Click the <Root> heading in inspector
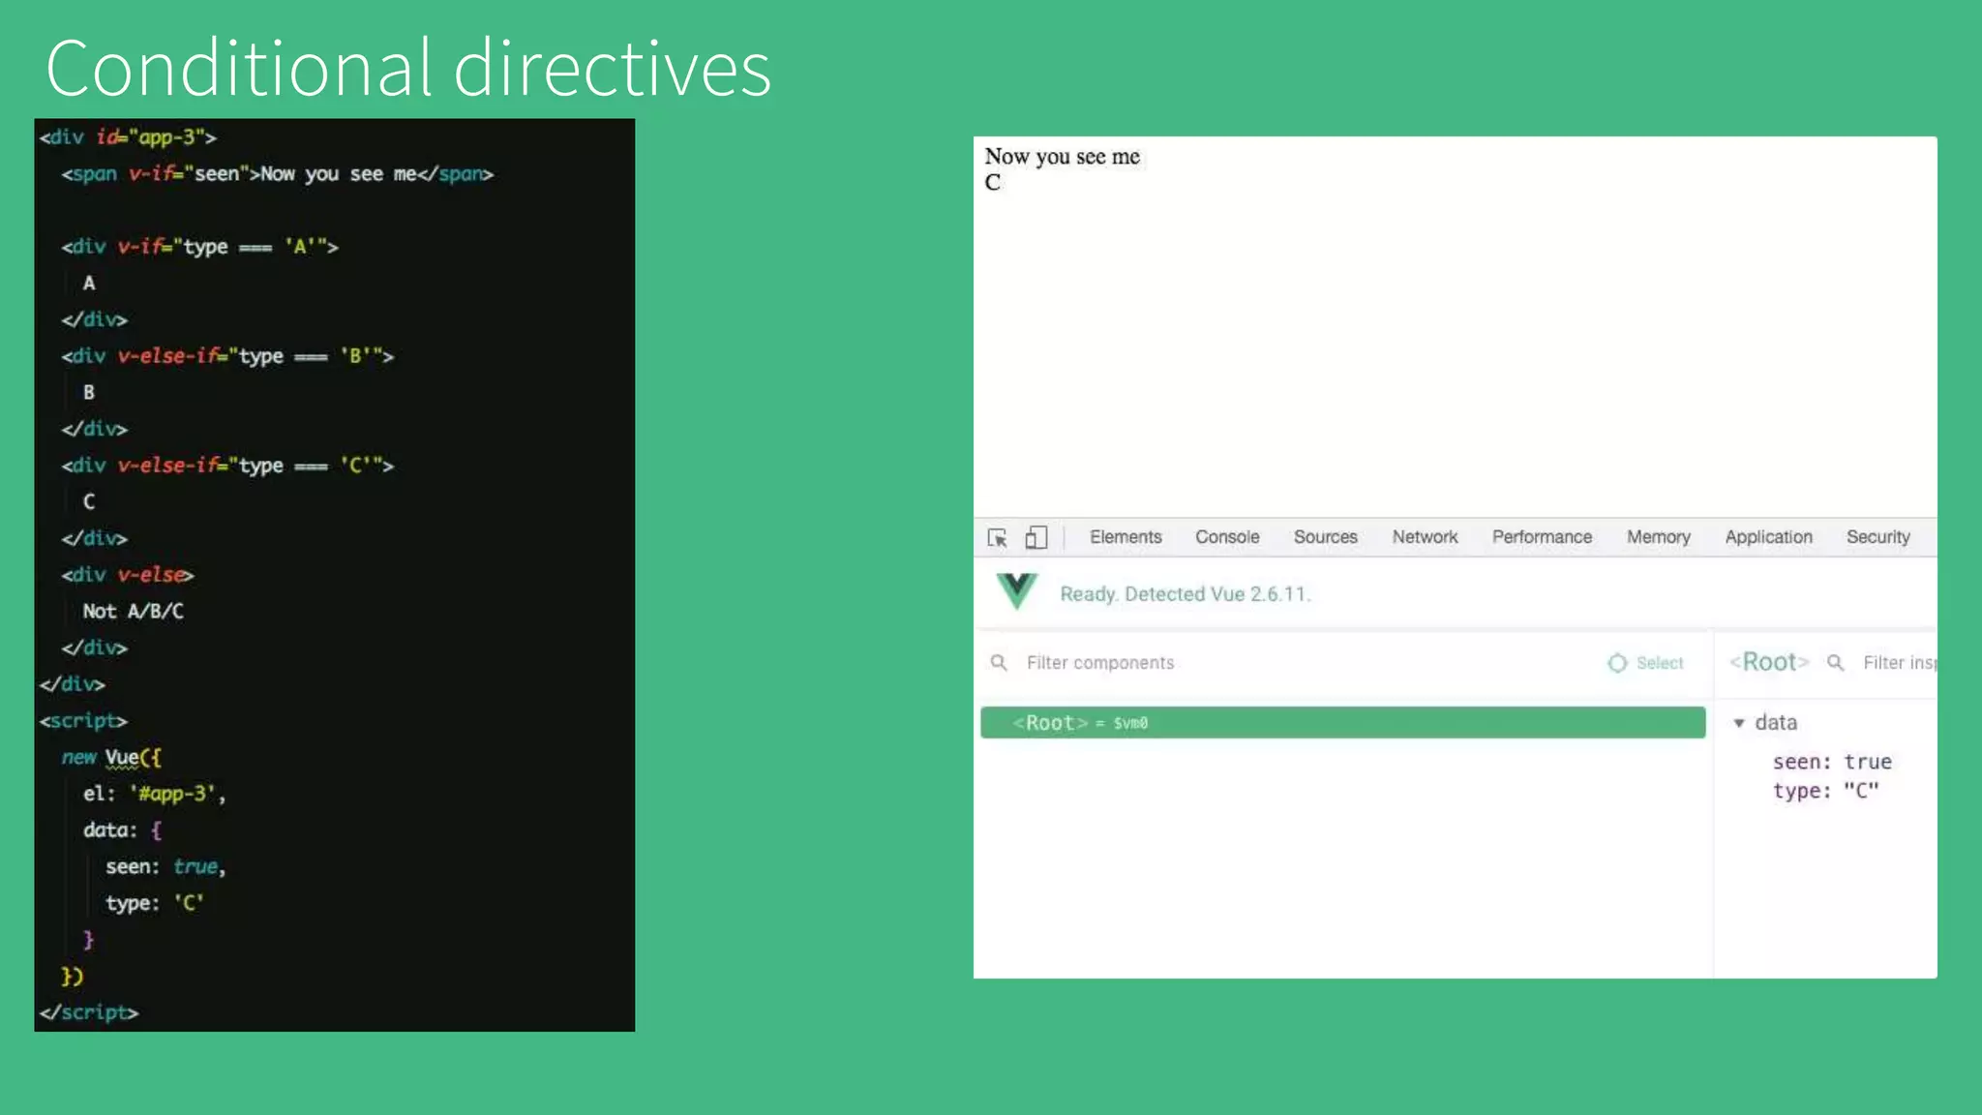The height and width of the screenshot is (1115, 1982). pyautogui.click(x=1769, y=662)
